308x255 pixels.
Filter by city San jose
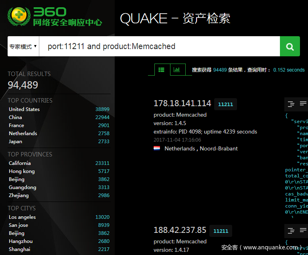pyautogui.click(x=18, y=225)
